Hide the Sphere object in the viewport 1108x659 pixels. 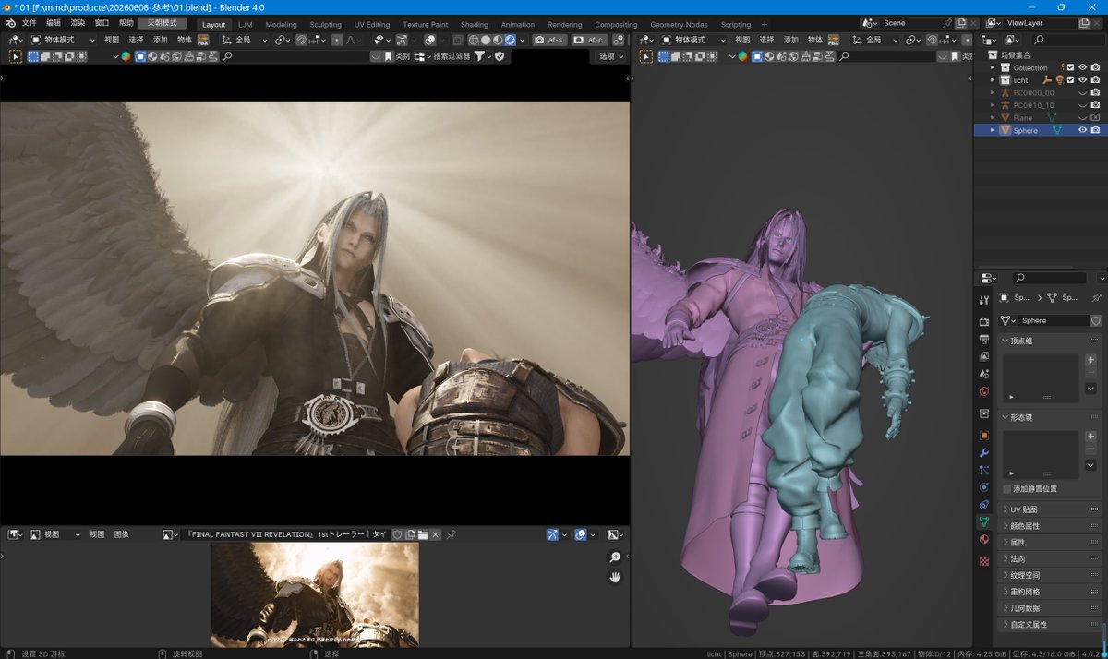click(x=1083, y=130)
